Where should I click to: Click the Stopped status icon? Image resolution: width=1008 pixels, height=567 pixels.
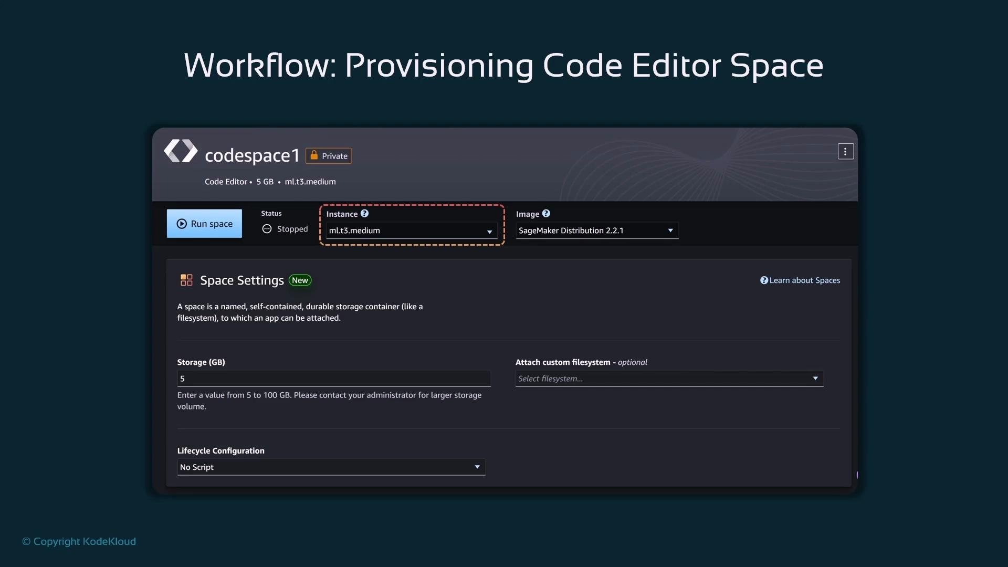click(x=267, y=229)
